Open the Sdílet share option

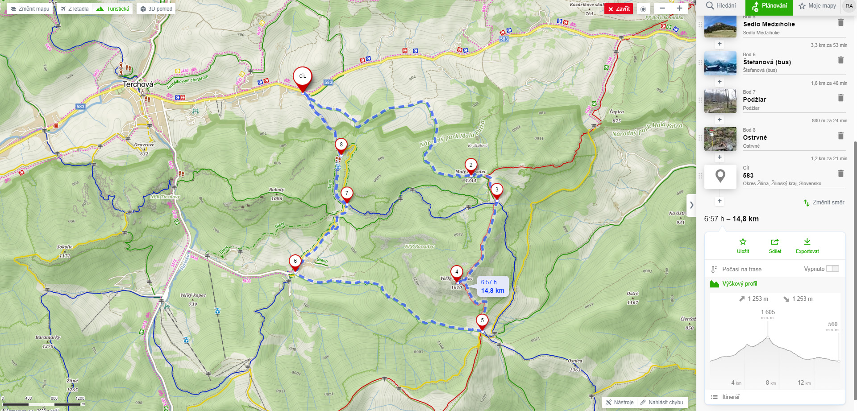coord(775,242)
